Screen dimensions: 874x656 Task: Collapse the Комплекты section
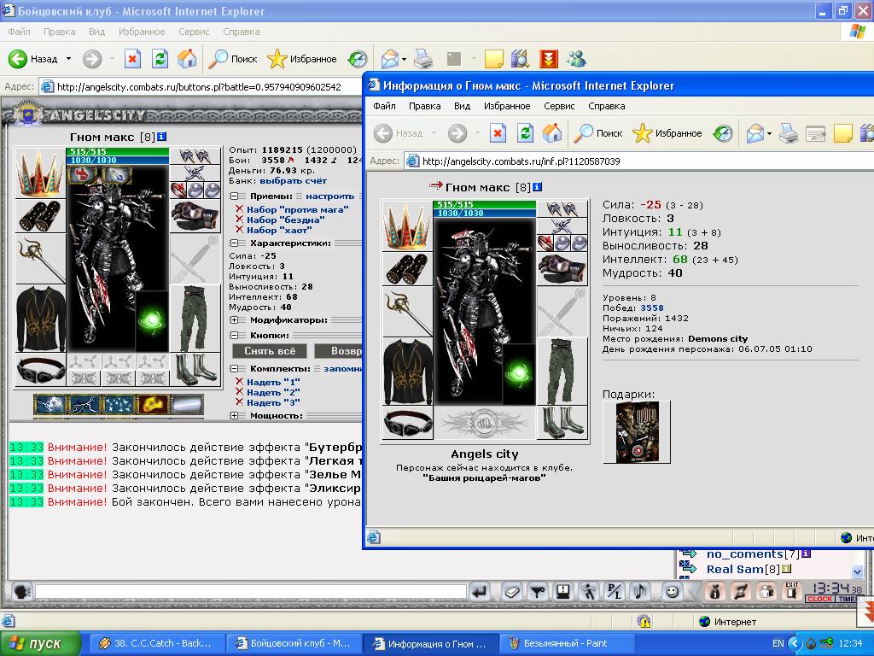click(234, 369)
